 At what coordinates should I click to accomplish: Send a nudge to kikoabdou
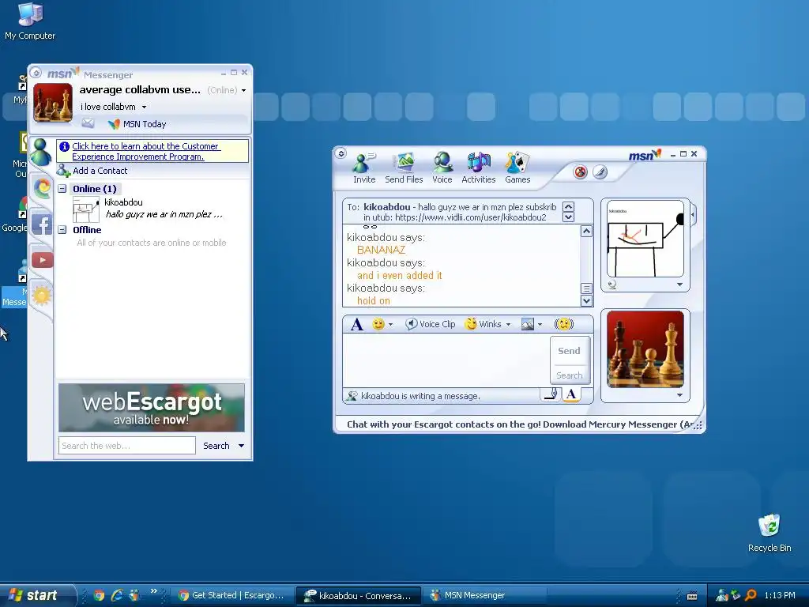(x=564, y=324)
